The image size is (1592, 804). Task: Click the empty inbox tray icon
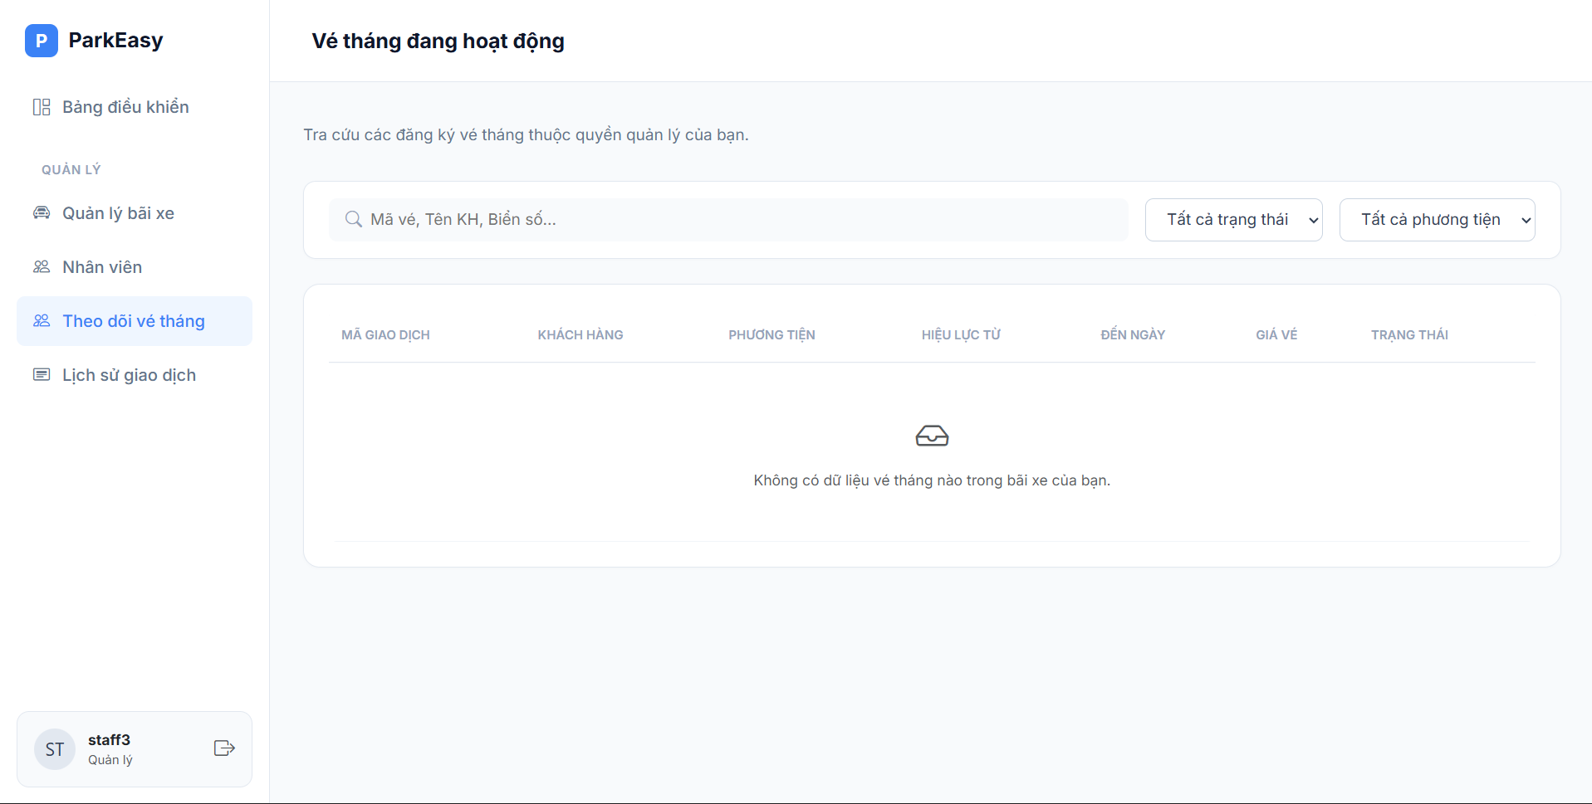tap(932, 436)
